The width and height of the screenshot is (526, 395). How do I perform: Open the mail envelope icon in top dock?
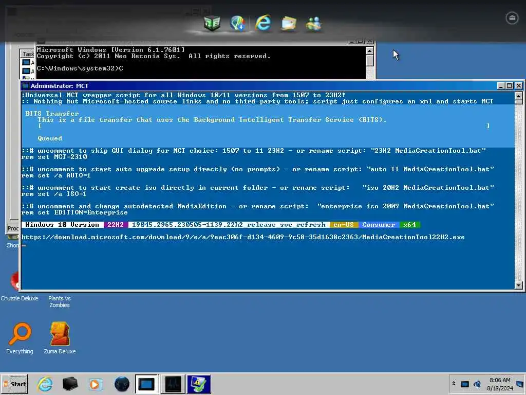tap(289, 24)
